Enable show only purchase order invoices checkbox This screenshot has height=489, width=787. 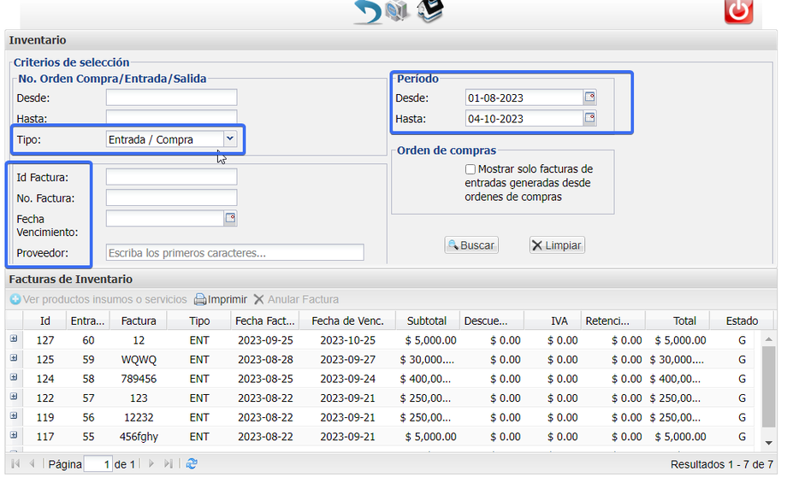click(x=470, y=169)
